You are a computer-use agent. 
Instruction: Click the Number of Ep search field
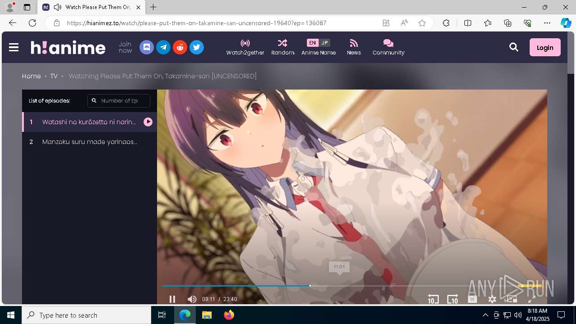coord(119,101)
